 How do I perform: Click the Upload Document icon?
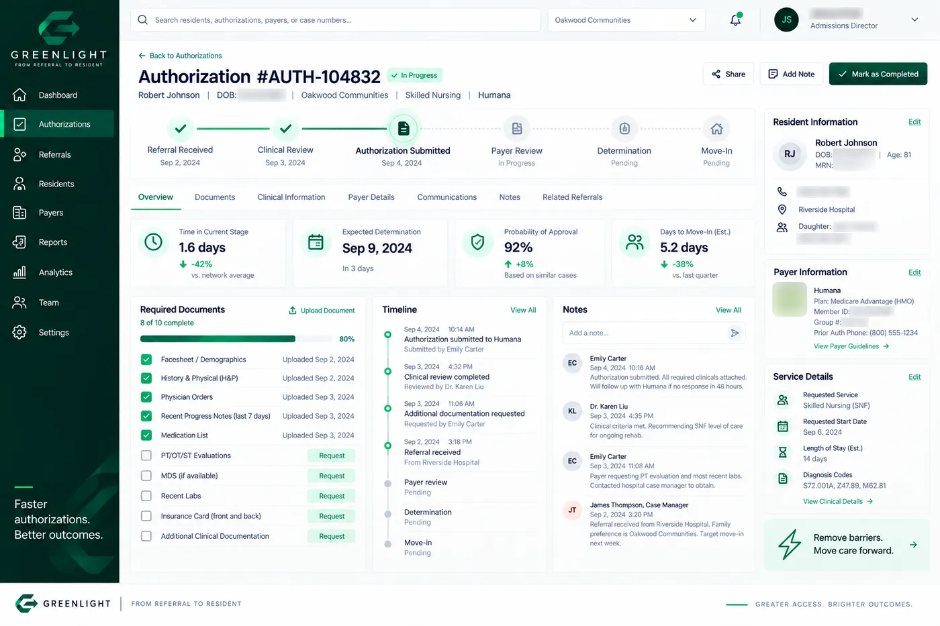click(293, 310)
